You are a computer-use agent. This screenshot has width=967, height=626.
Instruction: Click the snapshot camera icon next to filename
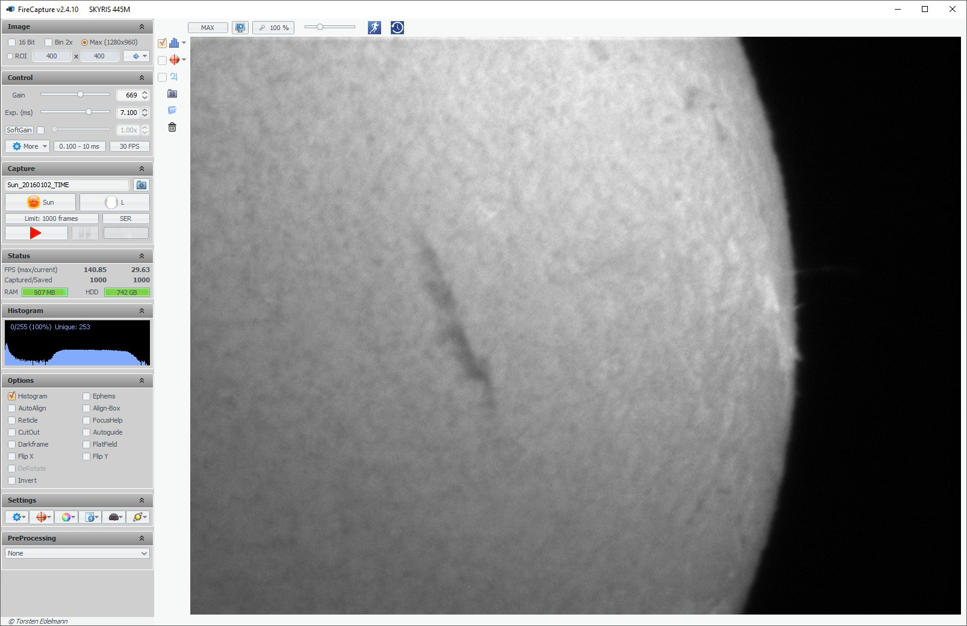pyautogui.click(x=141, y=185)
